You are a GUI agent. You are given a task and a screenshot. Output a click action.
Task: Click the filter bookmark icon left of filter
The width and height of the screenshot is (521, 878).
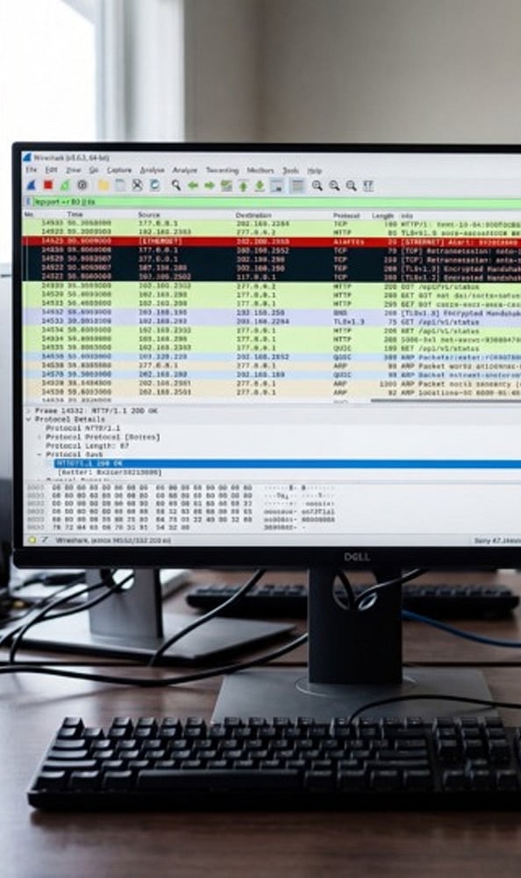click(x=28, y=202)
